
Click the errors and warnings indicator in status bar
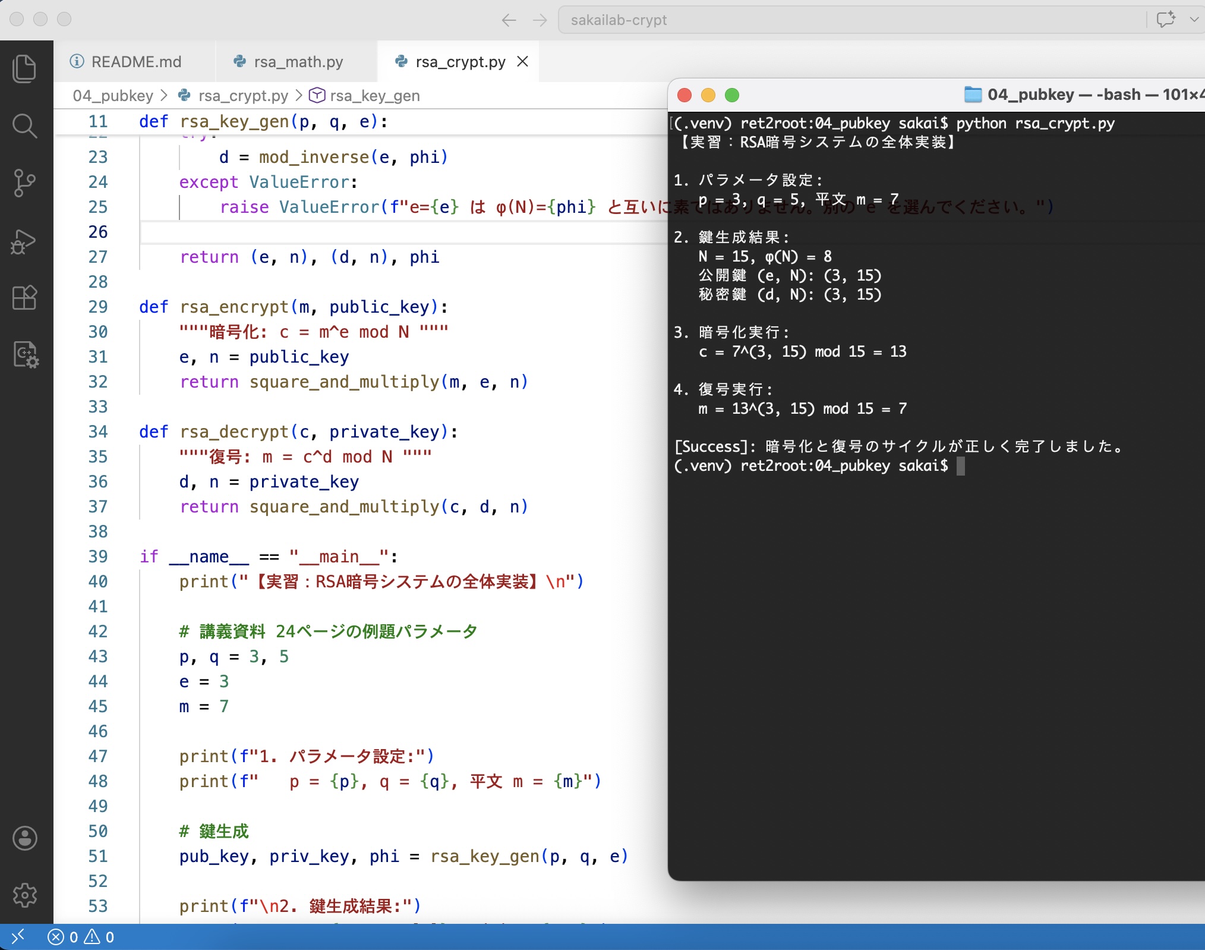coord(81,936)
